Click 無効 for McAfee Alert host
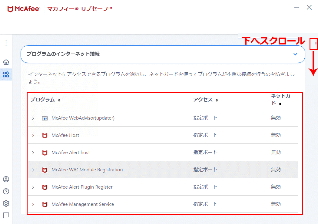 tap(276, 152)
